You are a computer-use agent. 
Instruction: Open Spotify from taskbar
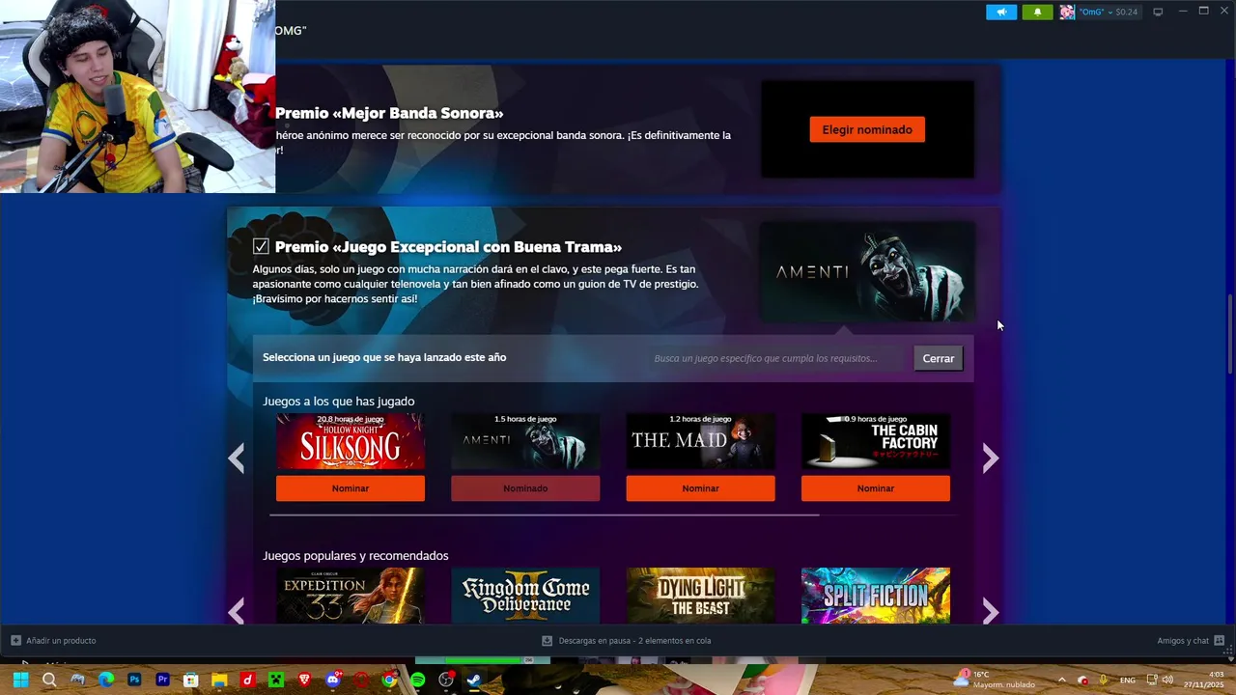point(418,680)
